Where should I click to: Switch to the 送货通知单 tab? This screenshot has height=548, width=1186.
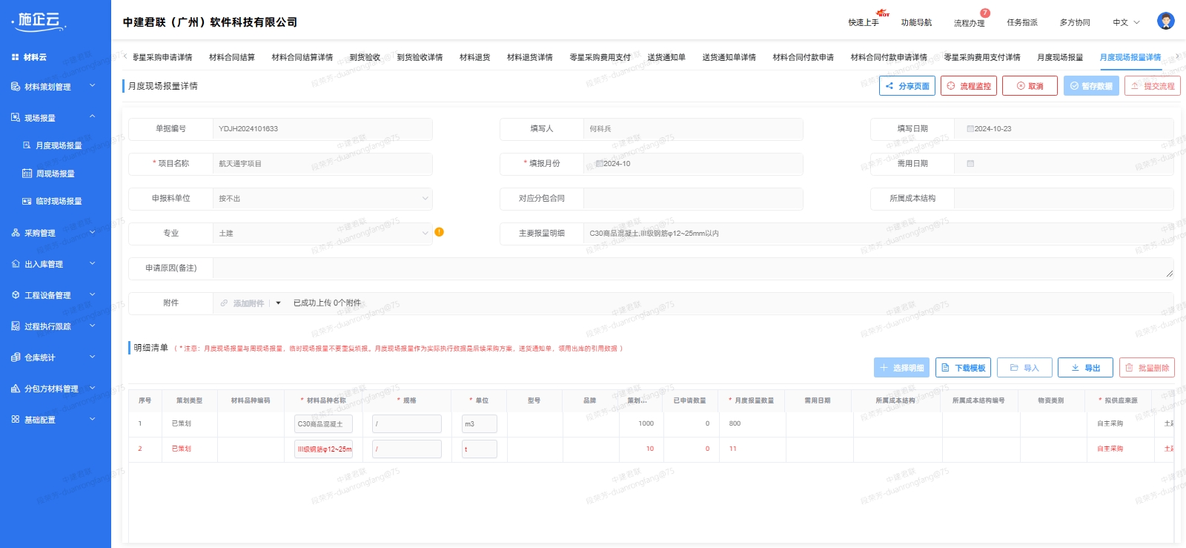666,57
